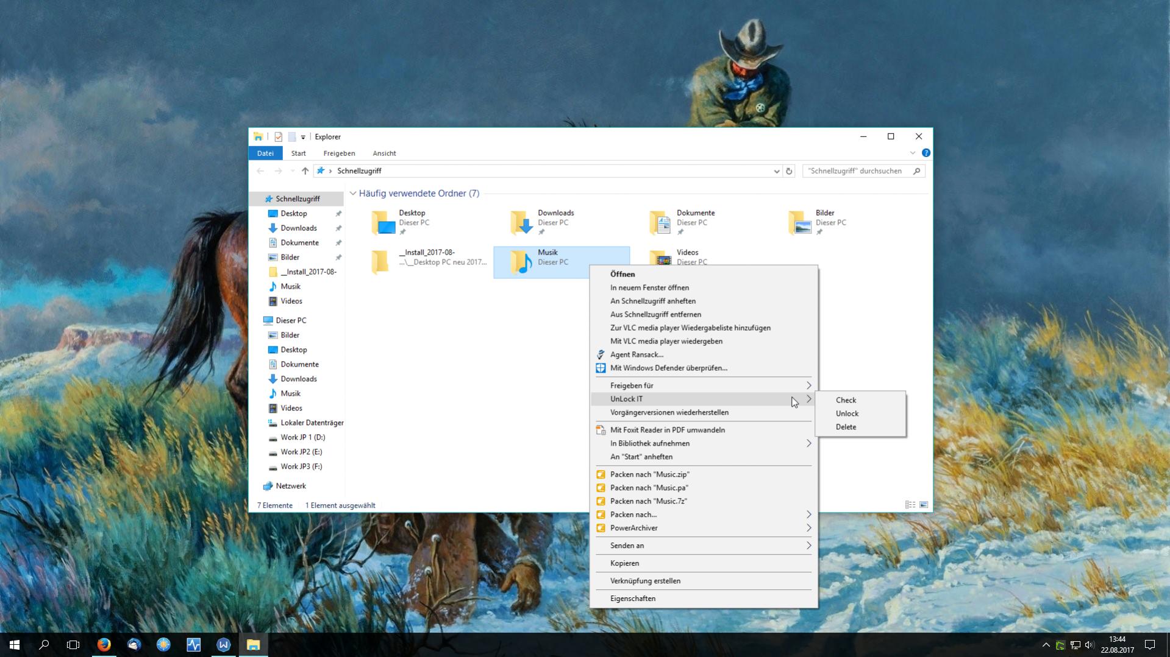1170x657 pixels.
Task: Select Aus Schnellzugriff entfernen
Action: click(704, 314)
